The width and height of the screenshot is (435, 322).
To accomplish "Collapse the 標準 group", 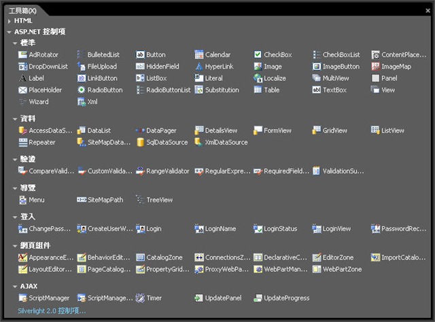I will [15, 43].
